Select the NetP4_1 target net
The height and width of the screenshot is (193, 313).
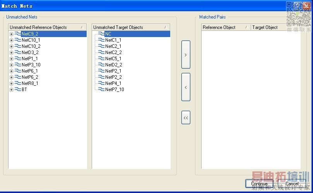click(x=113, y=83)
